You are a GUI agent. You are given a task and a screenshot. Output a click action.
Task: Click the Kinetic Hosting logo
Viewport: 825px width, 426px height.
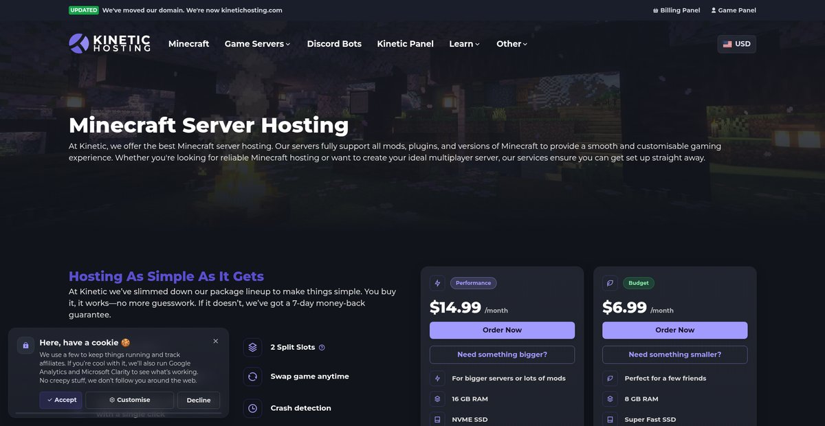[x=110, y=43]
